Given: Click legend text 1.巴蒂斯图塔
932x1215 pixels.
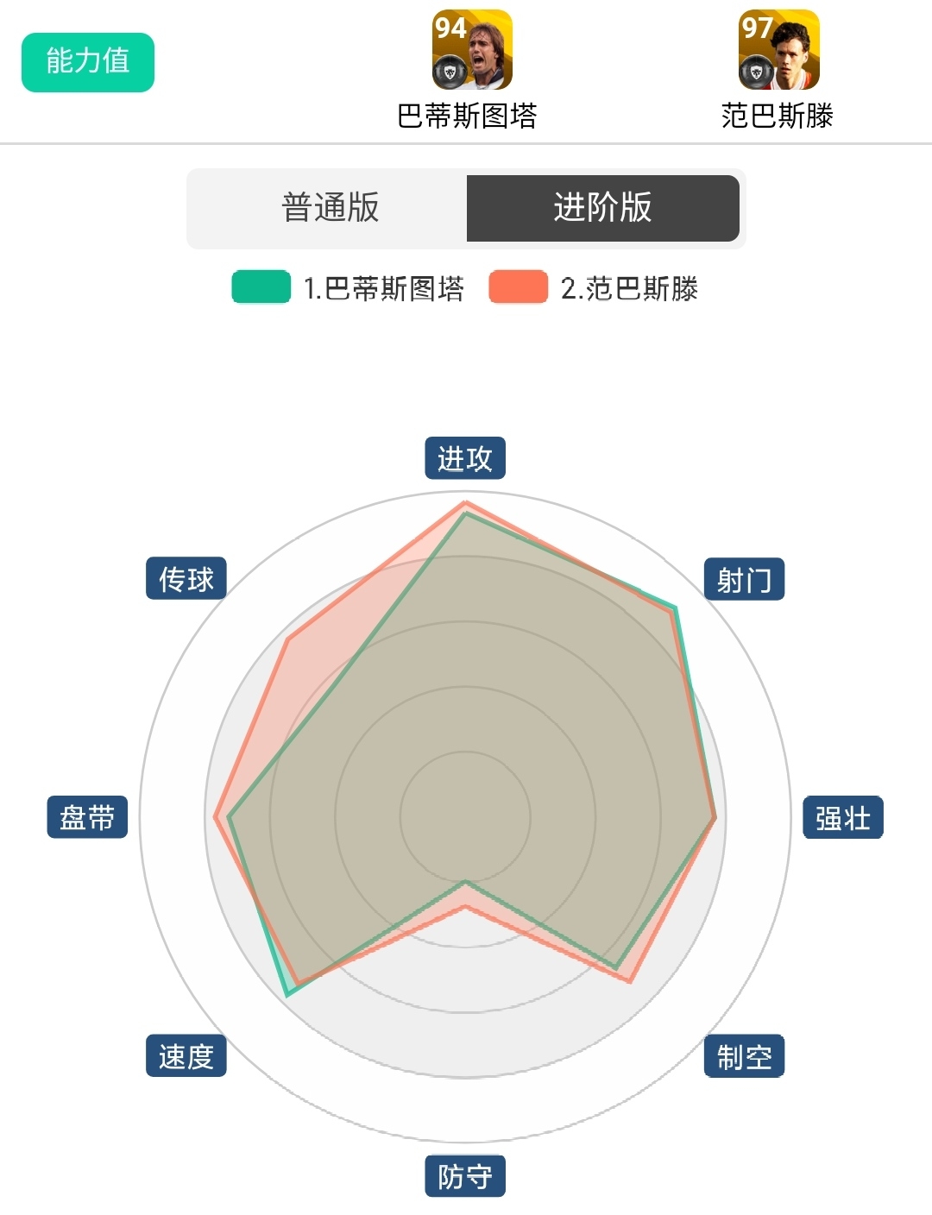Looking at the screenshot, I should tap(384, 288).
